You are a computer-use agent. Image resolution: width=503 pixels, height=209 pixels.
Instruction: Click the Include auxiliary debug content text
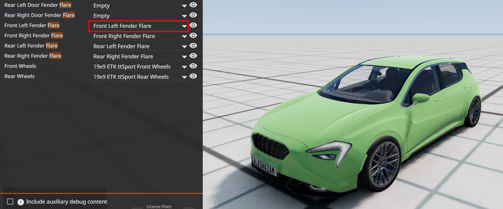point(67,202)
